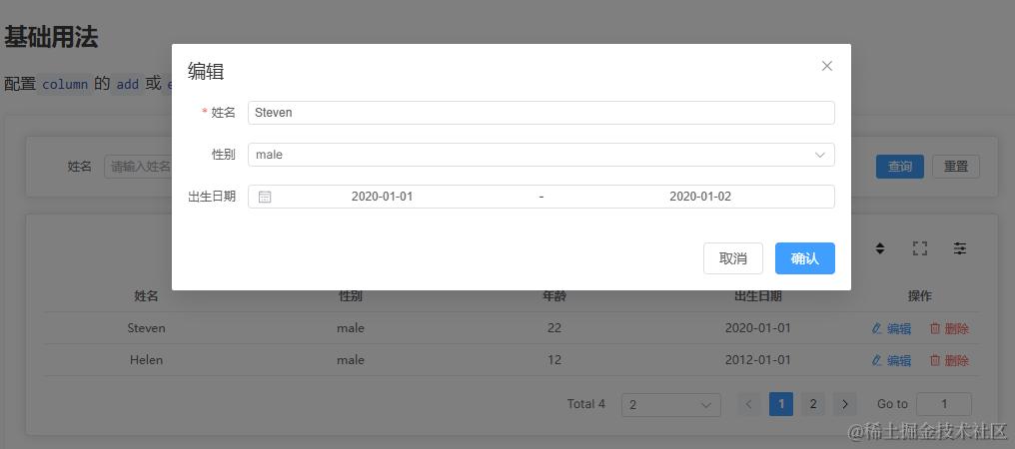The height and width of the screenshot is (449, 1015).
Task: Close the 编辑 dialog with the X icon
Action: click(826, 66)
